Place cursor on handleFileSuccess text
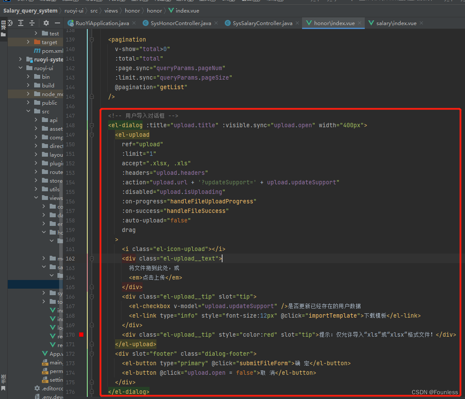The width and height of the screenshot is (465, 399). pyautogui.click(x=196, y=211)
